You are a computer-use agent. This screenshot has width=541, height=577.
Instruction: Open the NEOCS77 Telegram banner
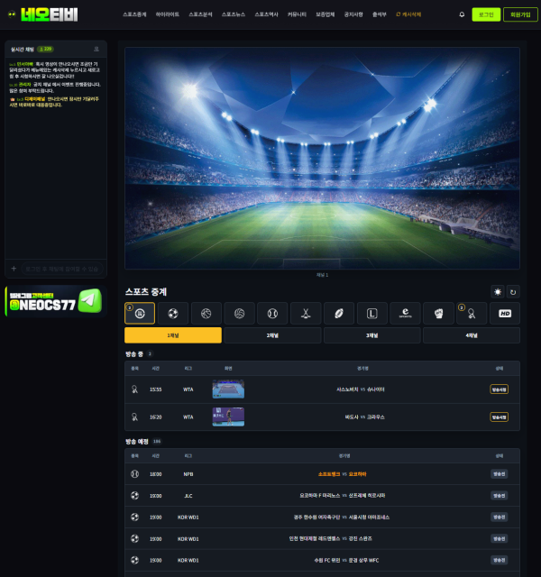pyautogui.click(x=56, y=301)
